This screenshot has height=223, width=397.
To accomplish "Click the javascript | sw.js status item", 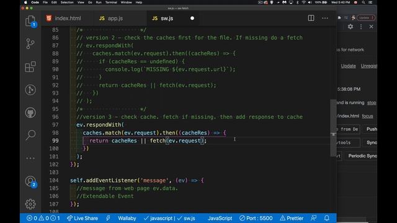I will pyautogui.click(x=169, y=218).
